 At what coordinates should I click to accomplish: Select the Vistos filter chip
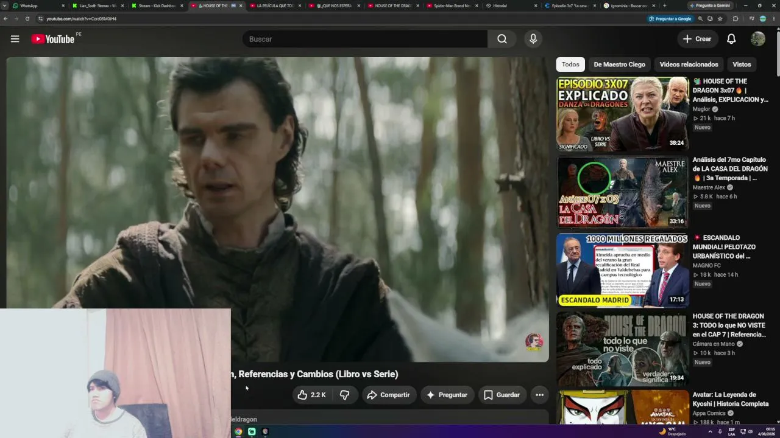coord(742,64)
